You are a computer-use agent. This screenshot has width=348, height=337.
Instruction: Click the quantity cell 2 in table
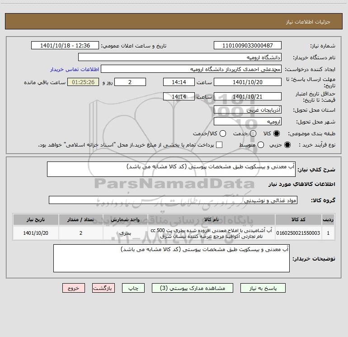(81, 233)
